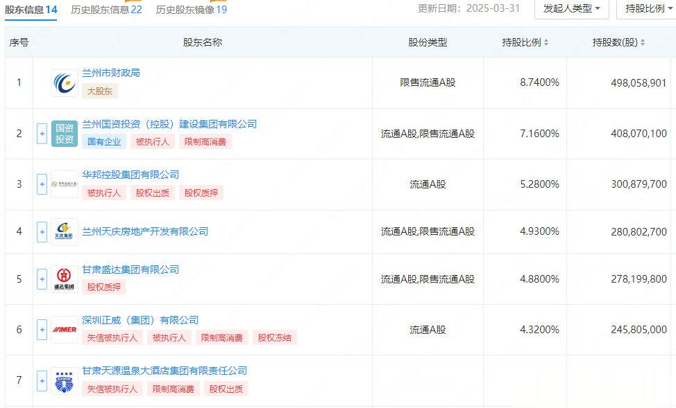Screen dimensions: 676x408
Task: Open 兰州市财政局 shareholder link
Action: click(x=111, y=73)
